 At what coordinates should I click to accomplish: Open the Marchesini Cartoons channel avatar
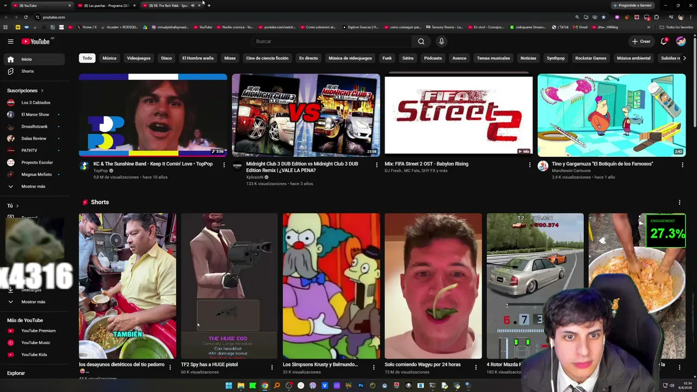point(543,166)
